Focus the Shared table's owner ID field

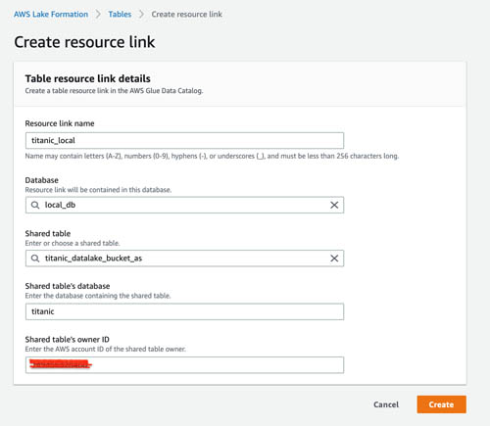(x=184, y=365)
